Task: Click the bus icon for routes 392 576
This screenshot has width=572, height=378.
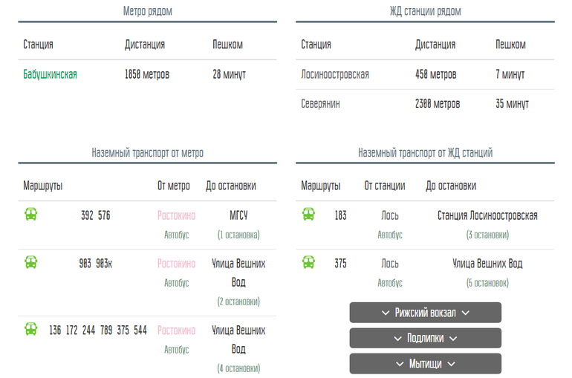Action: [x=31, y=214]
